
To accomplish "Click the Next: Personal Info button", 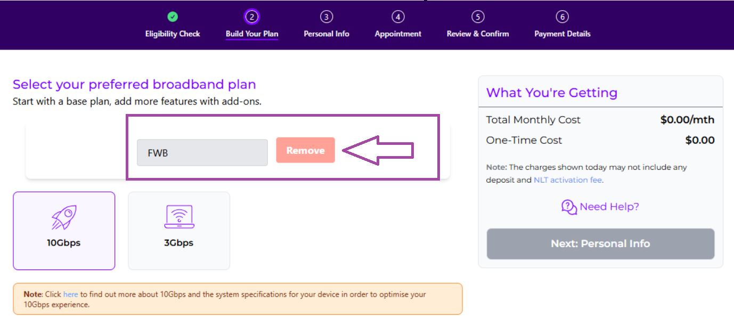I will pyautogui.click(x=600, y=244).
